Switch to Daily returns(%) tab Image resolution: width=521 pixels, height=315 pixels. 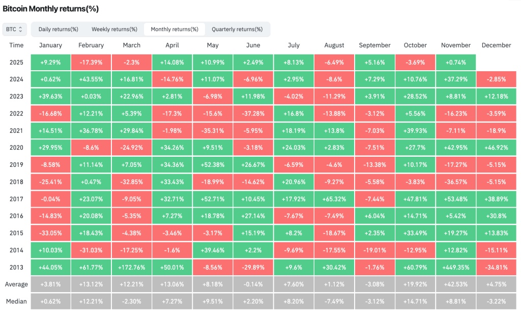tap(58, 30)
